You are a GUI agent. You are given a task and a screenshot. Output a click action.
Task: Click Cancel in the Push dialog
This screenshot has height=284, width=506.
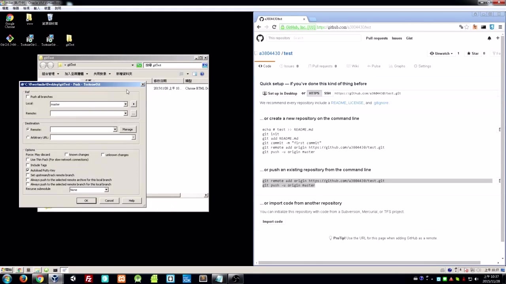109,201
